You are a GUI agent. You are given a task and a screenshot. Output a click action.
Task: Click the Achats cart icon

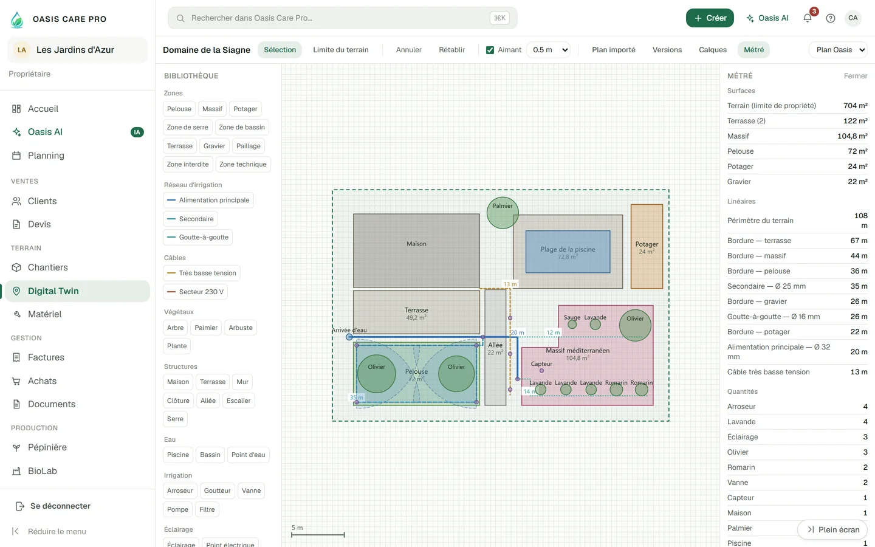click(16, 381)
